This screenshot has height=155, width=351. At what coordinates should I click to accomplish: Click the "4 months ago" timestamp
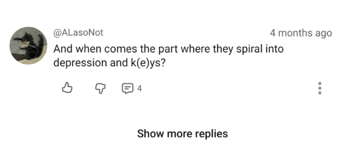pos(301,33)
